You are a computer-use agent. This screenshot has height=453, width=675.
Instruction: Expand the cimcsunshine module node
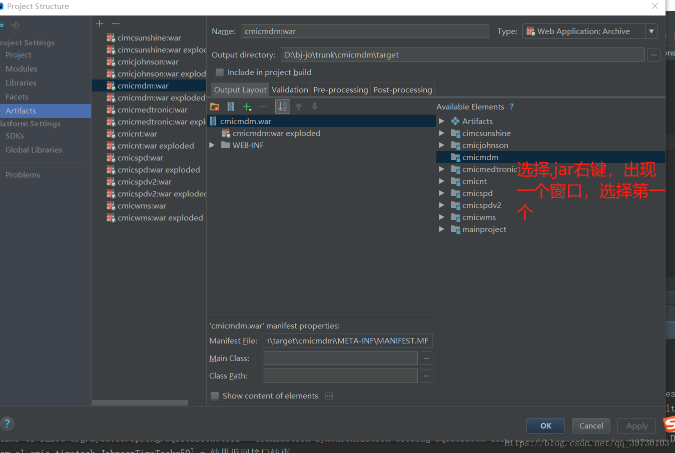(441, 133)
